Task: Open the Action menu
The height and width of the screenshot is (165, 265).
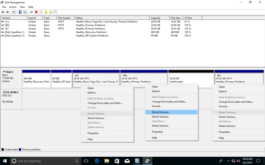Action: (12, 7)
